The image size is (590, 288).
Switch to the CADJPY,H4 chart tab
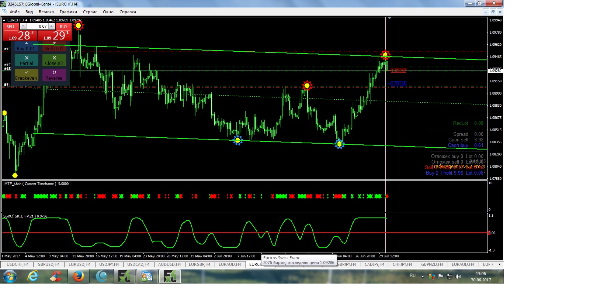(x=374, y=264)
